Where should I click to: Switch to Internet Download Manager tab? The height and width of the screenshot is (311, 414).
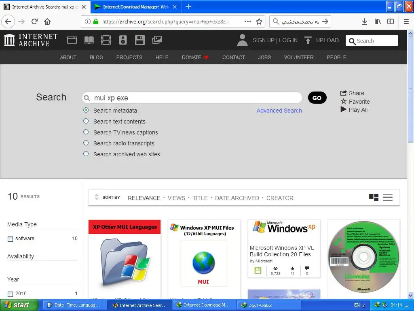136,6
